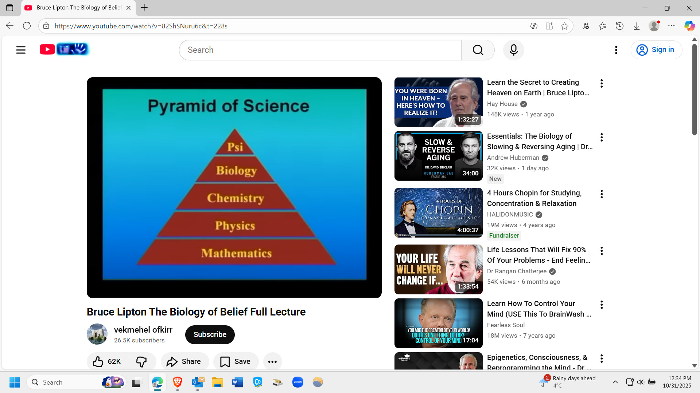700x393 pixels.
Task: Like the video with thumbs up
Action: tap(107, 361)
